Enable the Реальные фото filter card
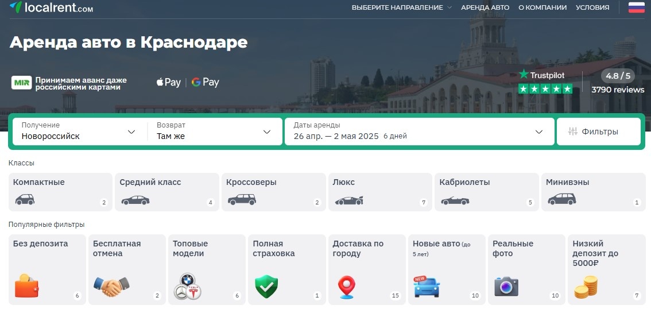Viewport: 651px width, 309px height. [526, 269]
